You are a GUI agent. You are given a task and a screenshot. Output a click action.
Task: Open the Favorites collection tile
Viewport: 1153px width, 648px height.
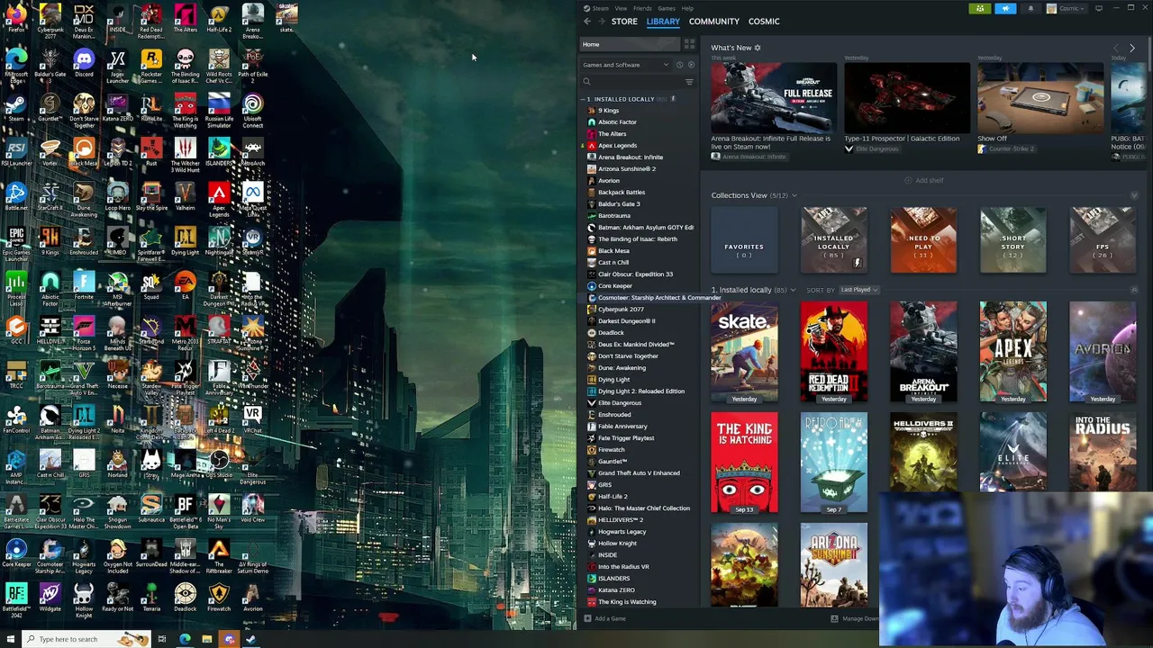point(744,240)
